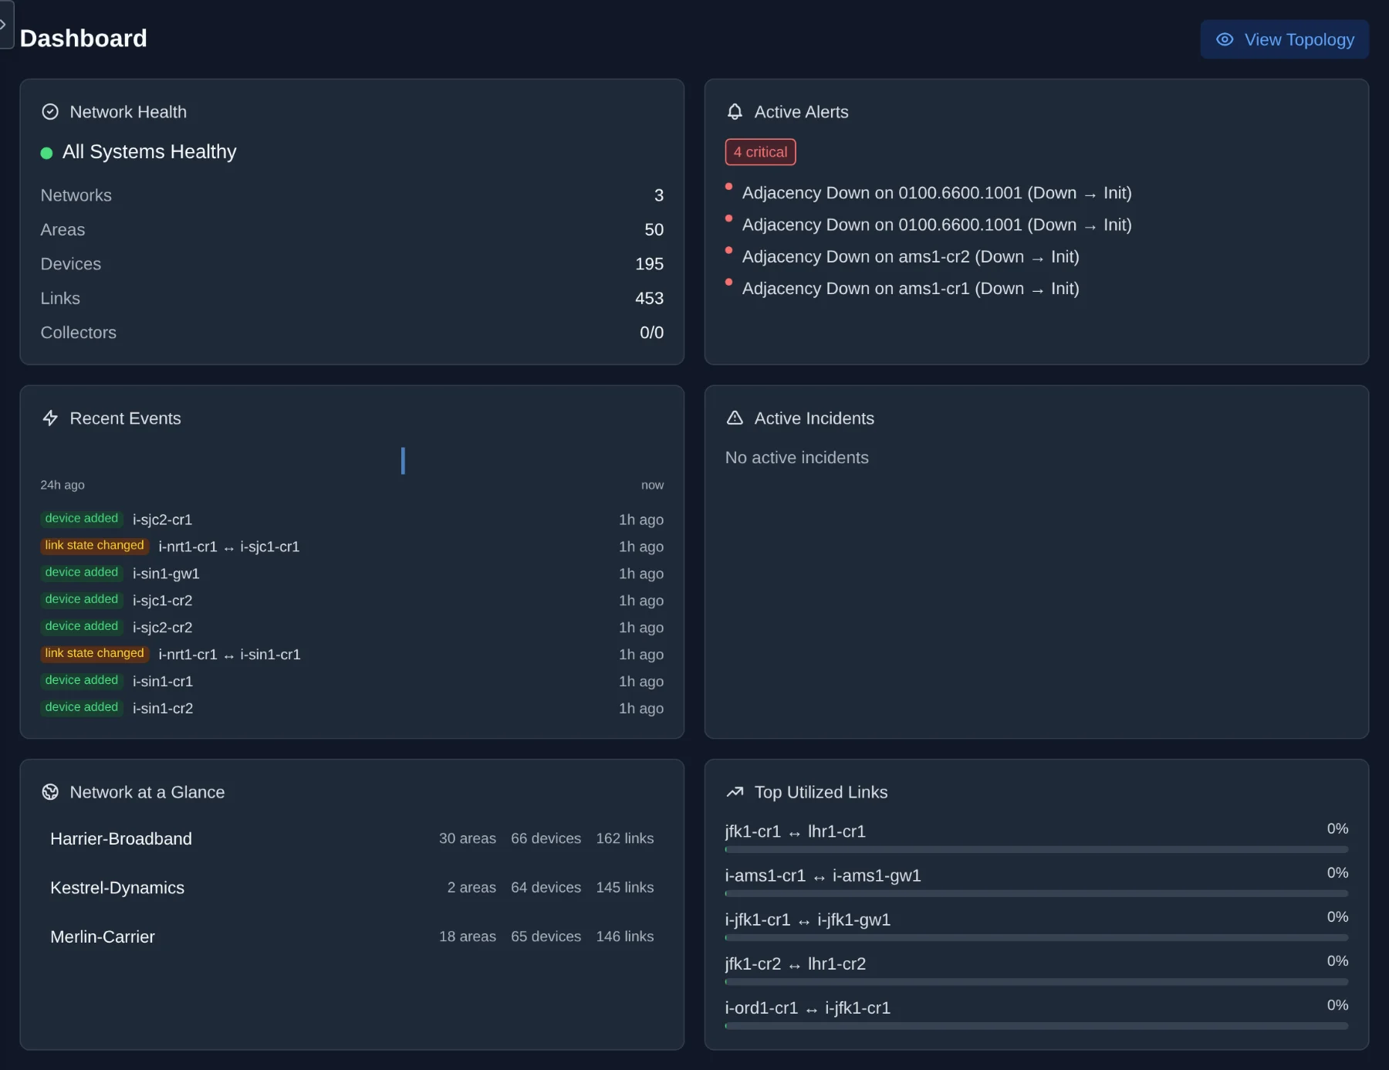Click the red dot beside ams1-cr2 alert

[x=728, y=250]
